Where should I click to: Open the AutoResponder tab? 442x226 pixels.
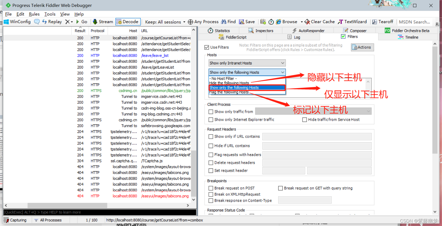click(x=308, y=31)
